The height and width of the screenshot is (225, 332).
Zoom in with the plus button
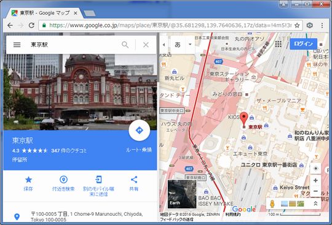tap(315, 181)
